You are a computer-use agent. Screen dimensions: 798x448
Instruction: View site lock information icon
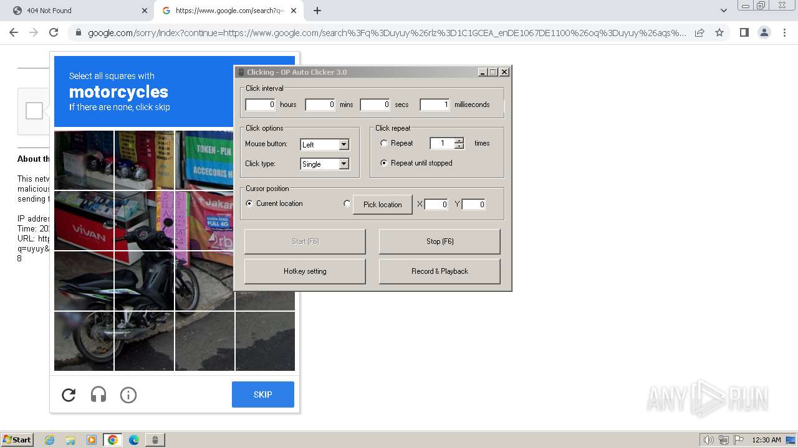tap(78, 33)
